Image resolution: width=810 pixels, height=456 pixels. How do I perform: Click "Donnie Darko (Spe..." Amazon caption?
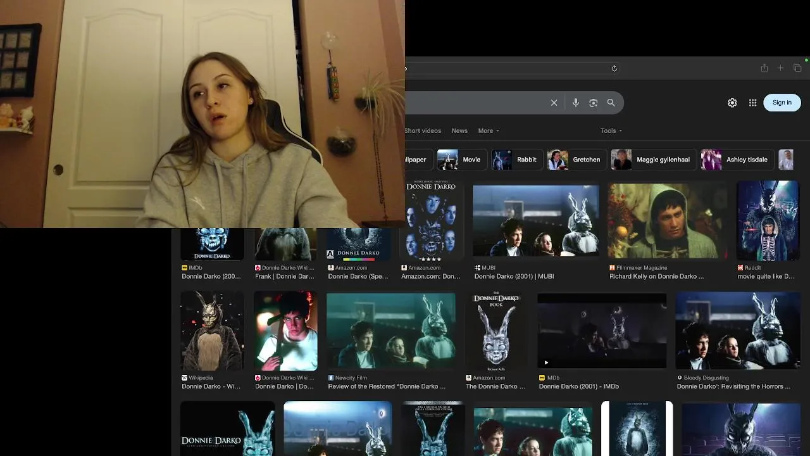pos(358,276)
